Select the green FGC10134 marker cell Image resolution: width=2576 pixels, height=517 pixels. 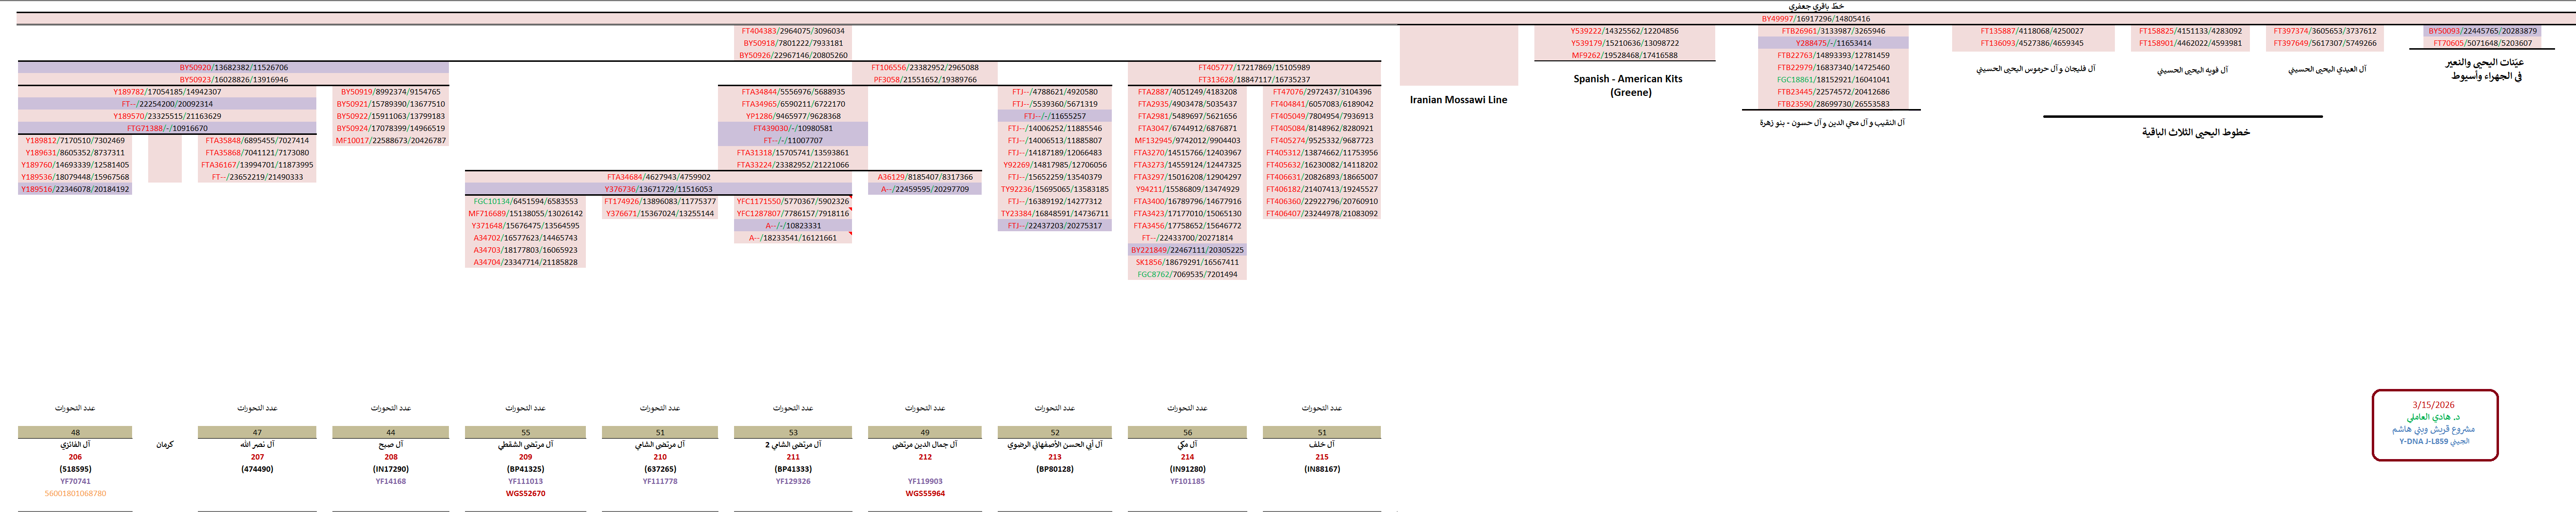tap(525, 202)
